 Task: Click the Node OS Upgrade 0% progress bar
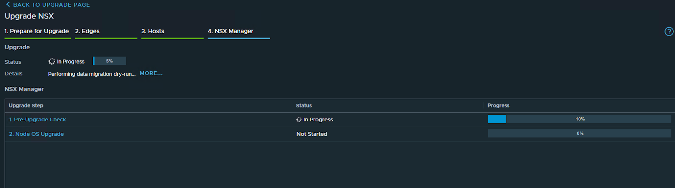579,133
